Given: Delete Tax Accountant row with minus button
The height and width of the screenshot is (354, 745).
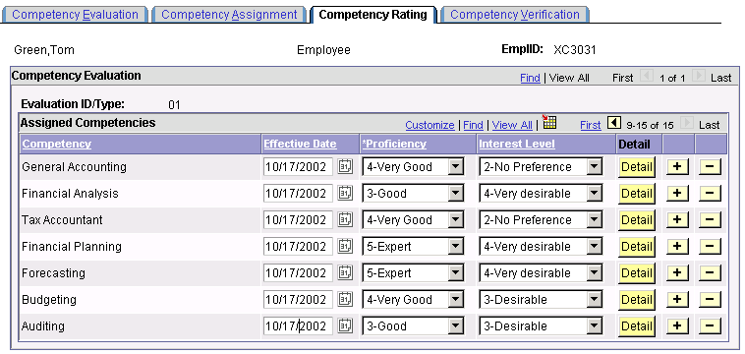Looking at the screenshot, I should [x=710, y=220].
